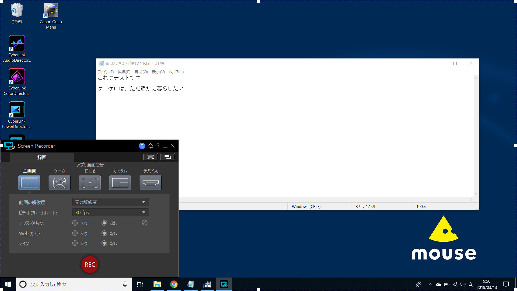Select ゲーム recording mode icon
Image resolution: width=517 pixels, height=291 pixels.
(59, 182)
